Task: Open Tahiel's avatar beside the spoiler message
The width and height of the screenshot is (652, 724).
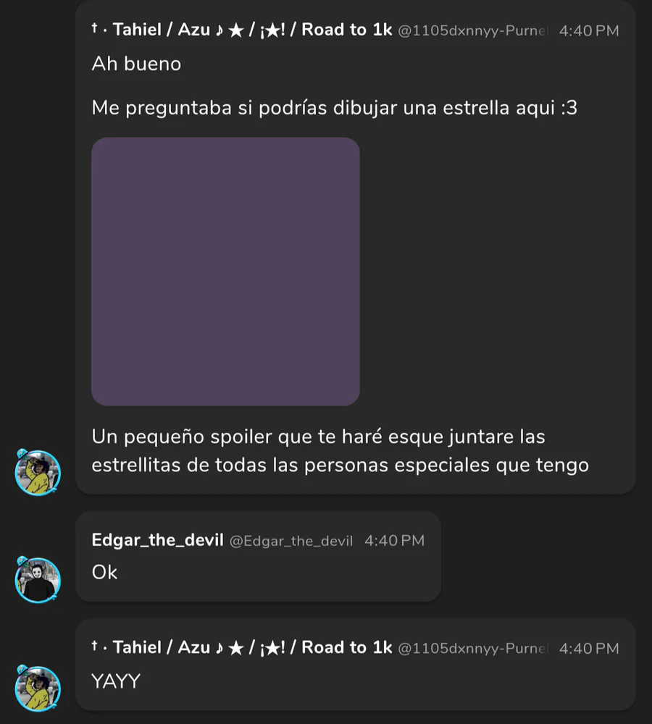Action: tap(38, 472)
